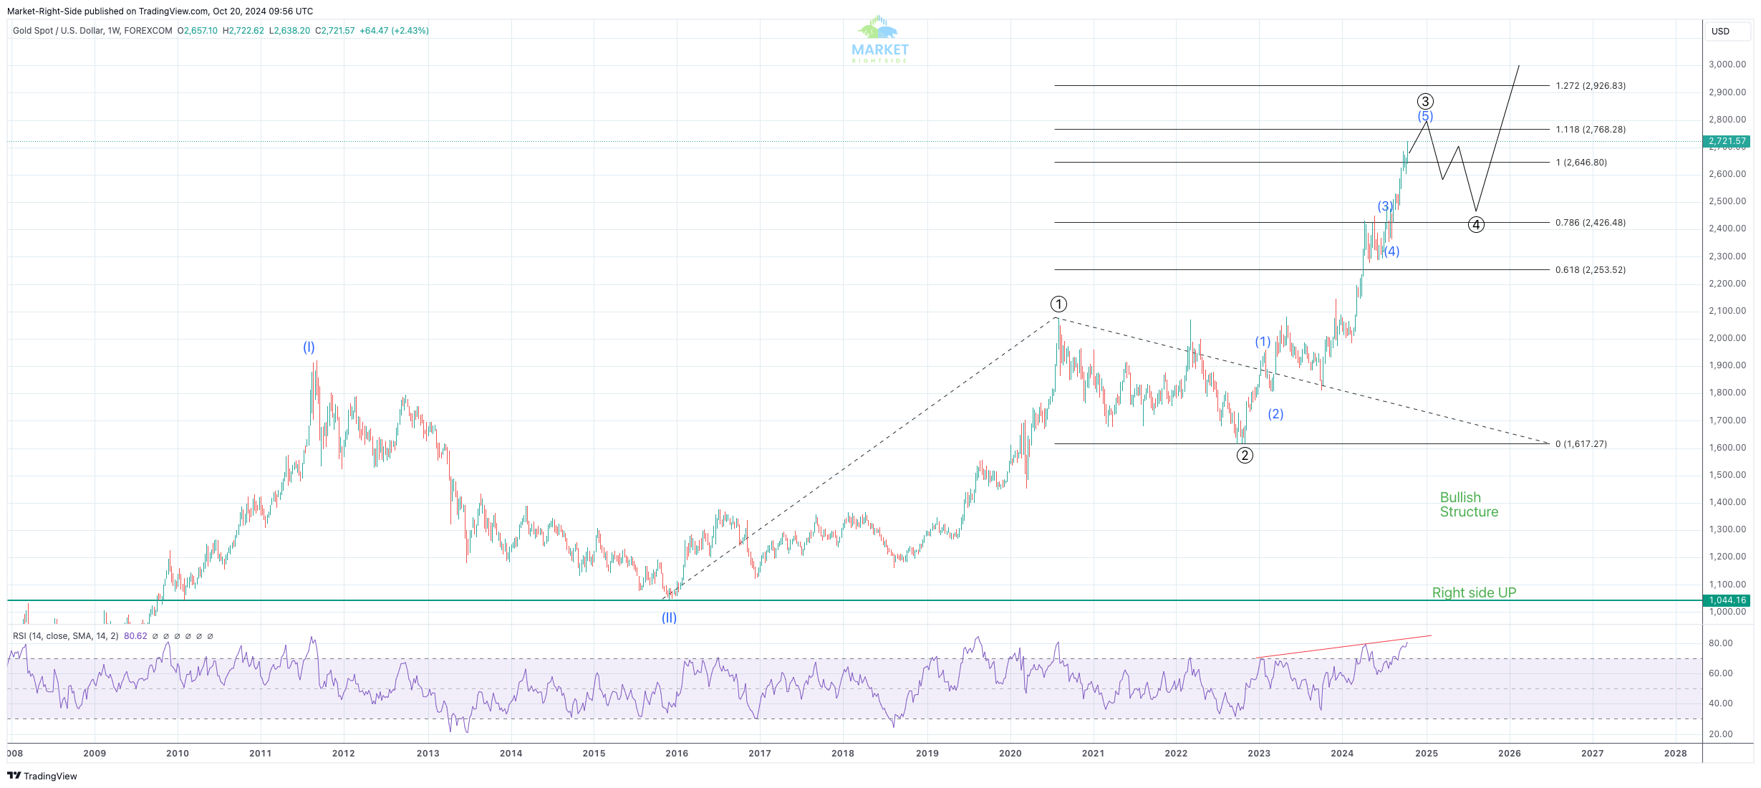Viewport: 1761px width, 788px height.
Task: Select the blue (4) wave label
Action: point(1391,251)
